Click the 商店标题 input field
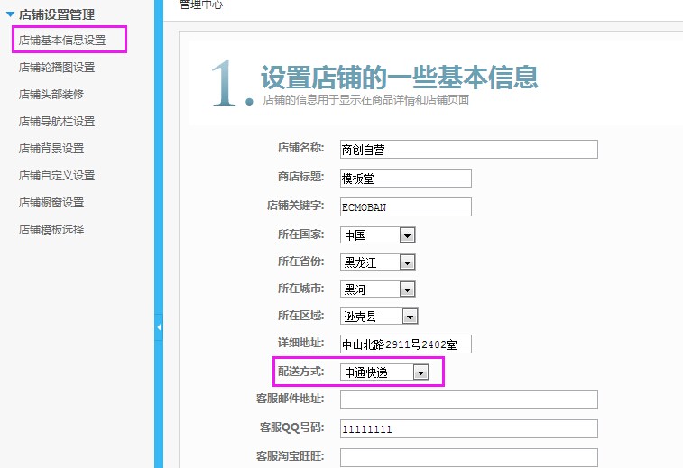Viewport: 683px width, 468px height. pos(405,178)
